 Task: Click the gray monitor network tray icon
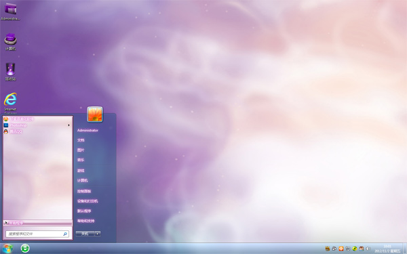[x=348, y=249]
